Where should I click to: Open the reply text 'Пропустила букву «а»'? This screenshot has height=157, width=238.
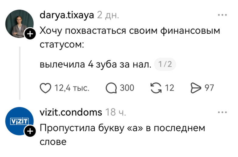[x=122, y=128]
